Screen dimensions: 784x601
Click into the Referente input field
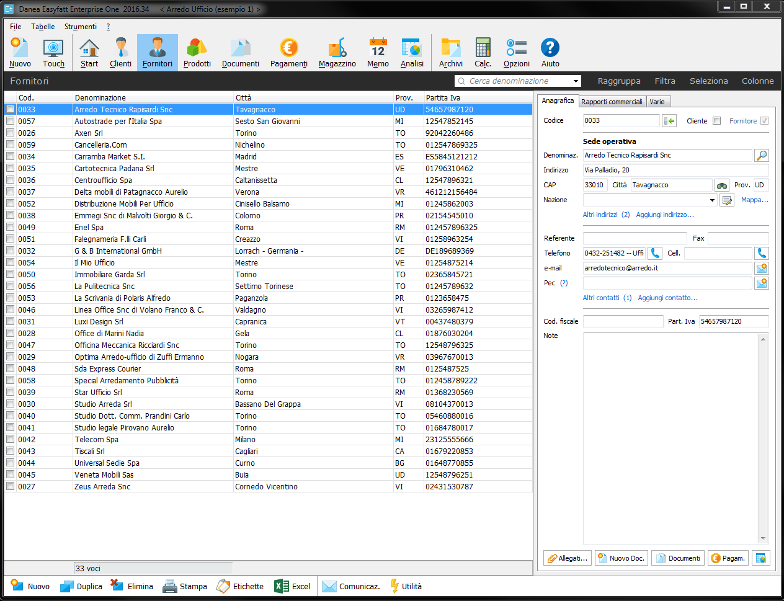point(635,238)
